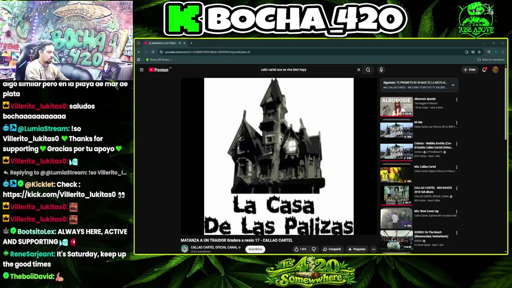Go to YouTube Premium home logo

(159, 70)
